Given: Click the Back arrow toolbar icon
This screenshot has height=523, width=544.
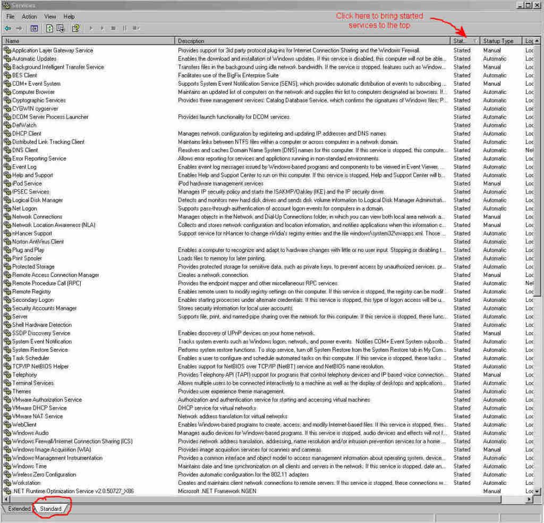Looking at the screenshot, I should (x=7, y=28).
